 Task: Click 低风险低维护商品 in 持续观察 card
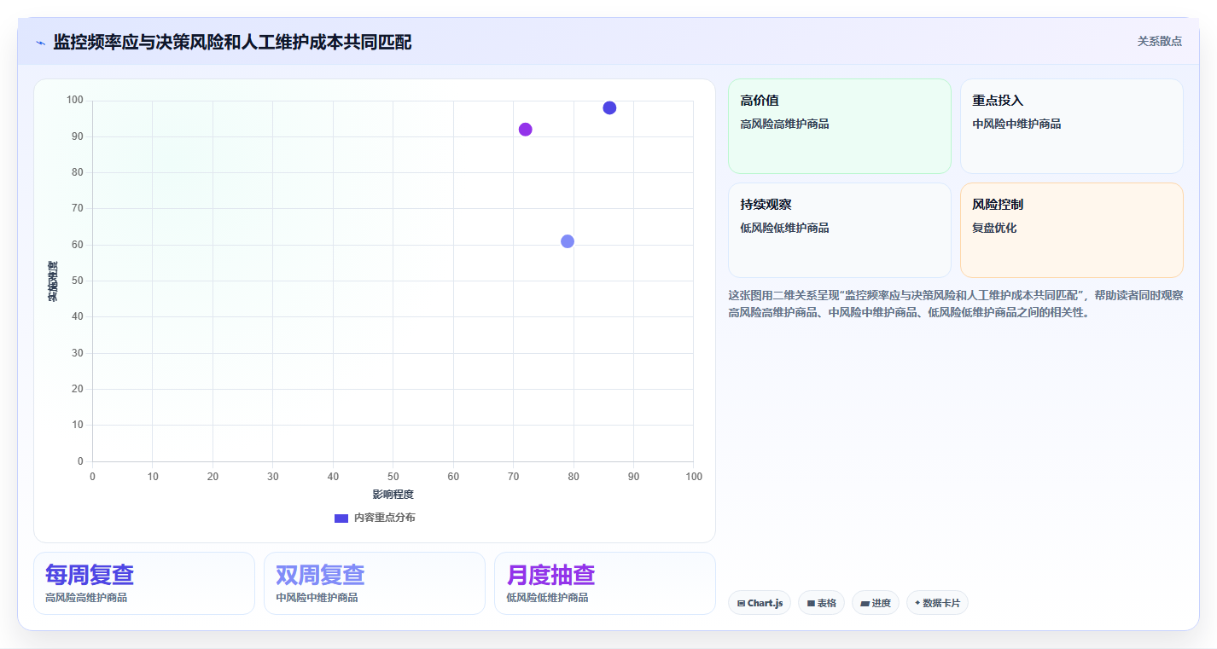click(784, 228)
